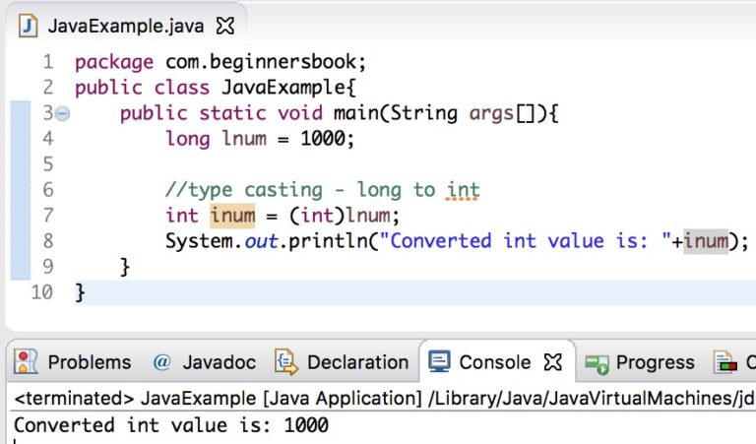The height and width of the screenshot is (444, 756).
Task: Click the inum occurrence in println statement
Action: pyautogui.click(x=706, y=240)
